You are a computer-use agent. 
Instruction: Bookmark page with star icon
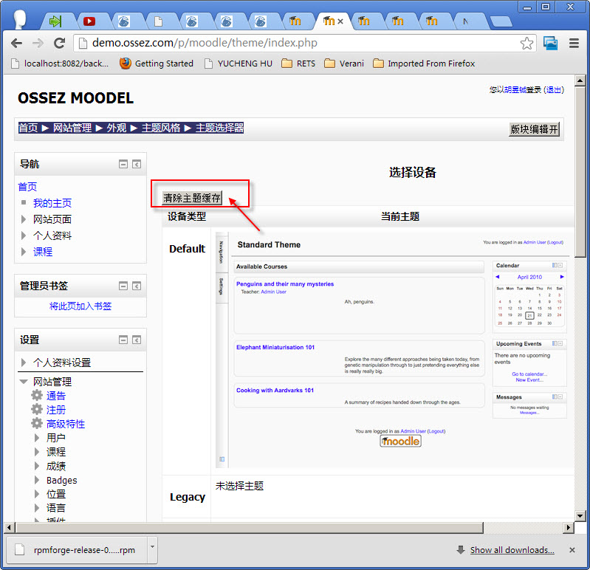[526, 44]
